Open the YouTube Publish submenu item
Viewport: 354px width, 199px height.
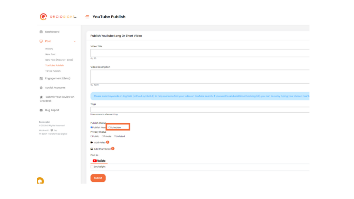pyautogui.click(x=54, y=65)
